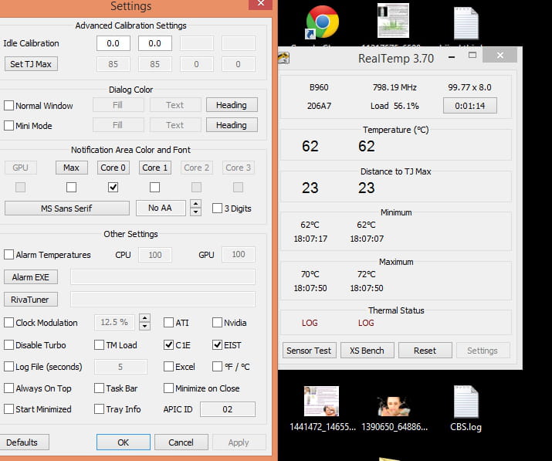Screen dimensions: 552x461
Task: Check the Max notification checkbox
Action: pos(71,187)
